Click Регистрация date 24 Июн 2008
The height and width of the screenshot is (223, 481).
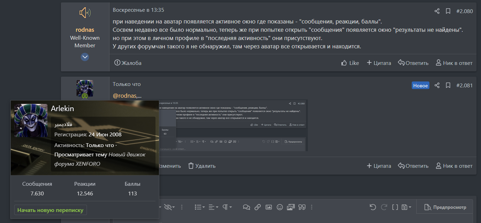point(105,134)
